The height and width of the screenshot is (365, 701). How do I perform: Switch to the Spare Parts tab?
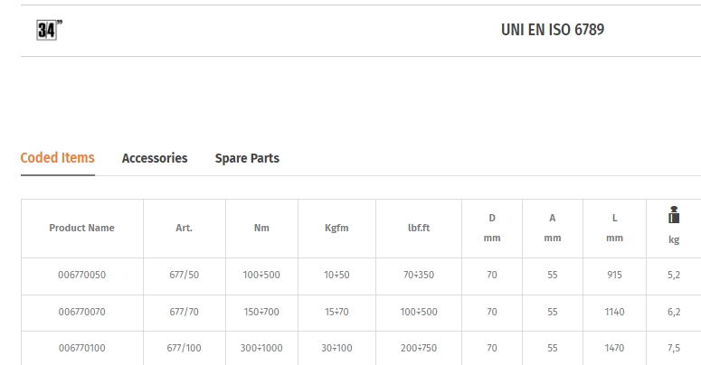point(247,158)
